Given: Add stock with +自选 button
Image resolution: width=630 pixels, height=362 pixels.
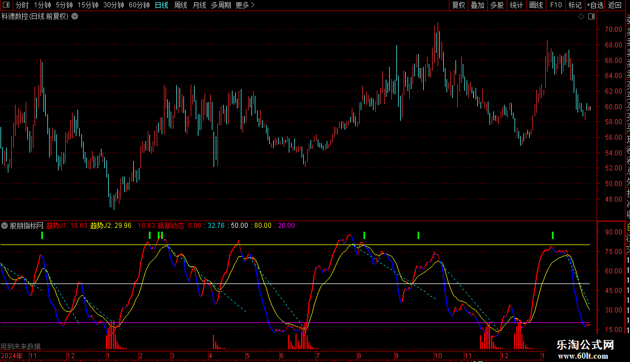Looking at the screenshot, I should [x=595, y=5].
